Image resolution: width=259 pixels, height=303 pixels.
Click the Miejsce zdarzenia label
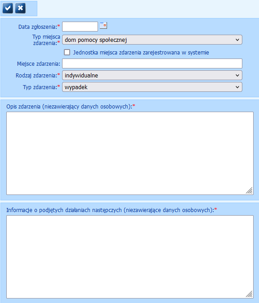click(x=39, y=64)
